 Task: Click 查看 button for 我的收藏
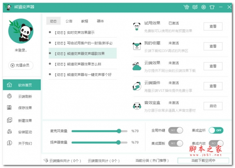click(x=213, y=46)
